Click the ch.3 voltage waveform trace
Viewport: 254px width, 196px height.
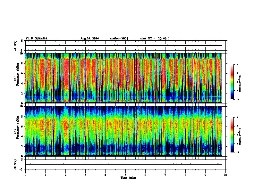(x=124, y=164)
